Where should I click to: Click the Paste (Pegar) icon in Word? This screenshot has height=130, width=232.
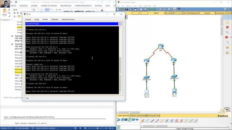point(5,11)
